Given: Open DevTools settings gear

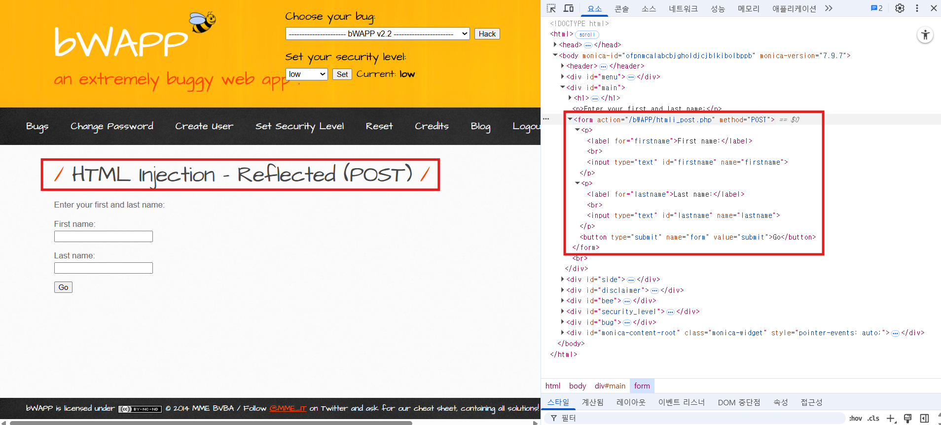Looking at the screenshot, I should pos(900,8).
